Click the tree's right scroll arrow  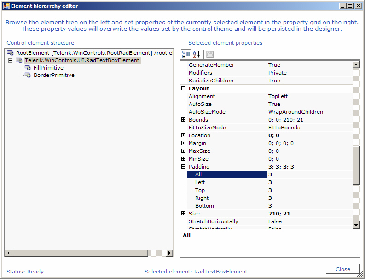click(169, 253)
